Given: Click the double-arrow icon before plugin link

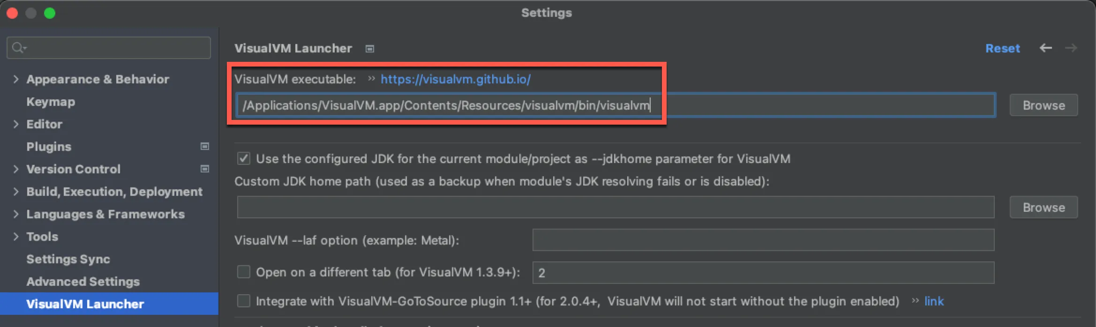Looking at the screenshot, I should coord(915,301).
